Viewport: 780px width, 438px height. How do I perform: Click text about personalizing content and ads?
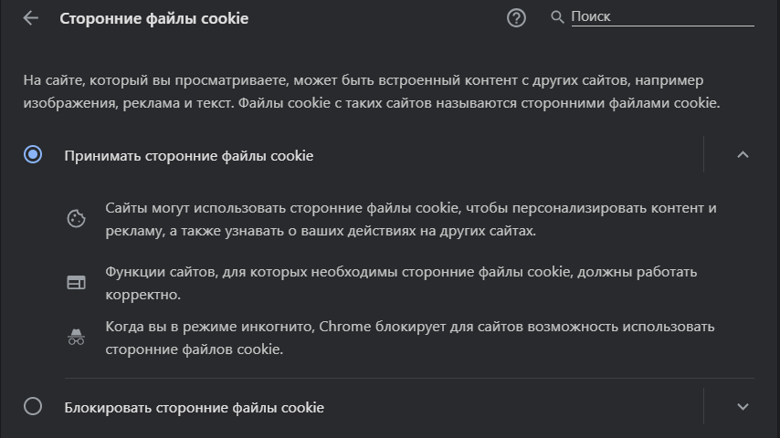[410, 220]
